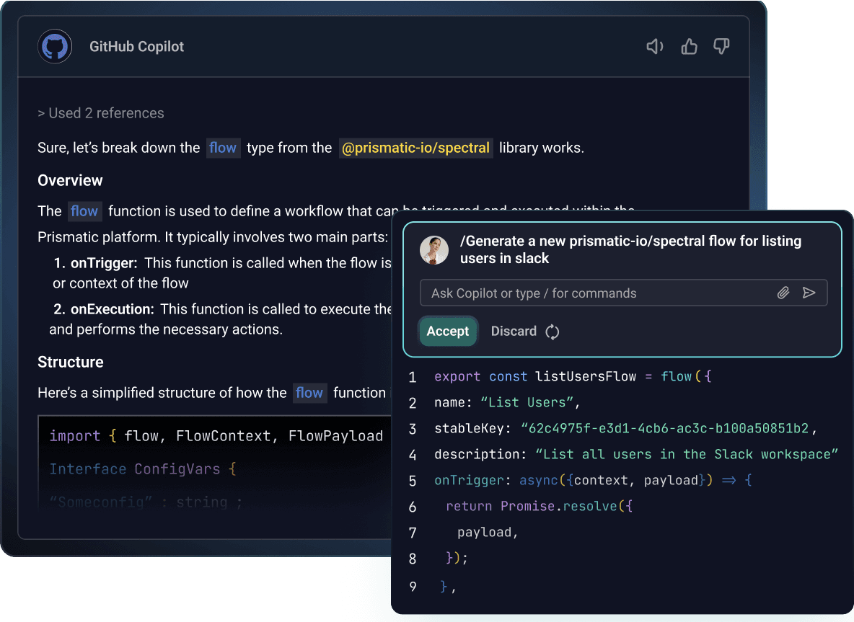Click the thumbs up icon

tap(689, 46)
